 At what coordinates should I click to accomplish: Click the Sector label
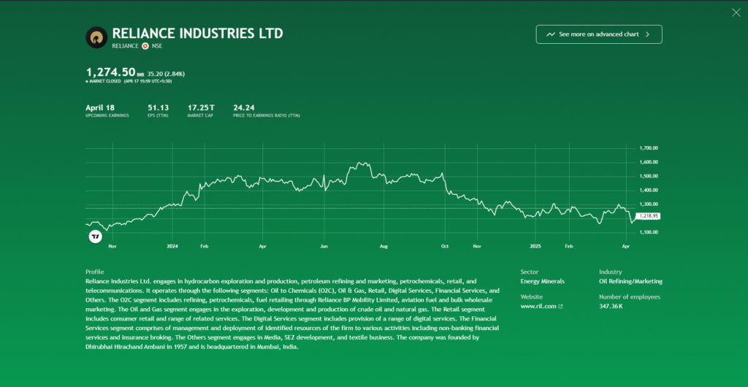(530, 272)
